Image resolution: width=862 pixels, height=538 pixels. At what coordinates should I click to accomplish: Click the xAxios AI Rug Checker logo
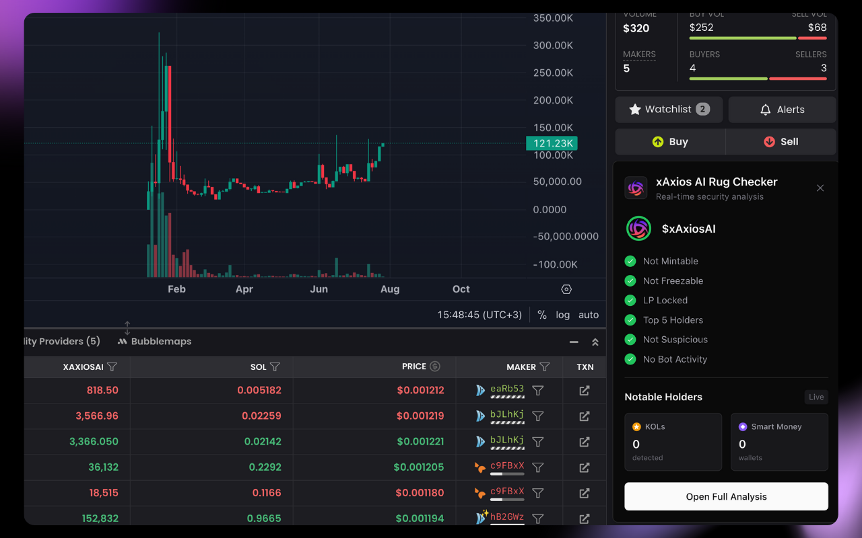point(636,188)
